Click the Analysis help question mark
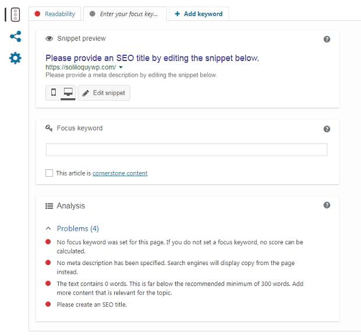 coord(327,205)
